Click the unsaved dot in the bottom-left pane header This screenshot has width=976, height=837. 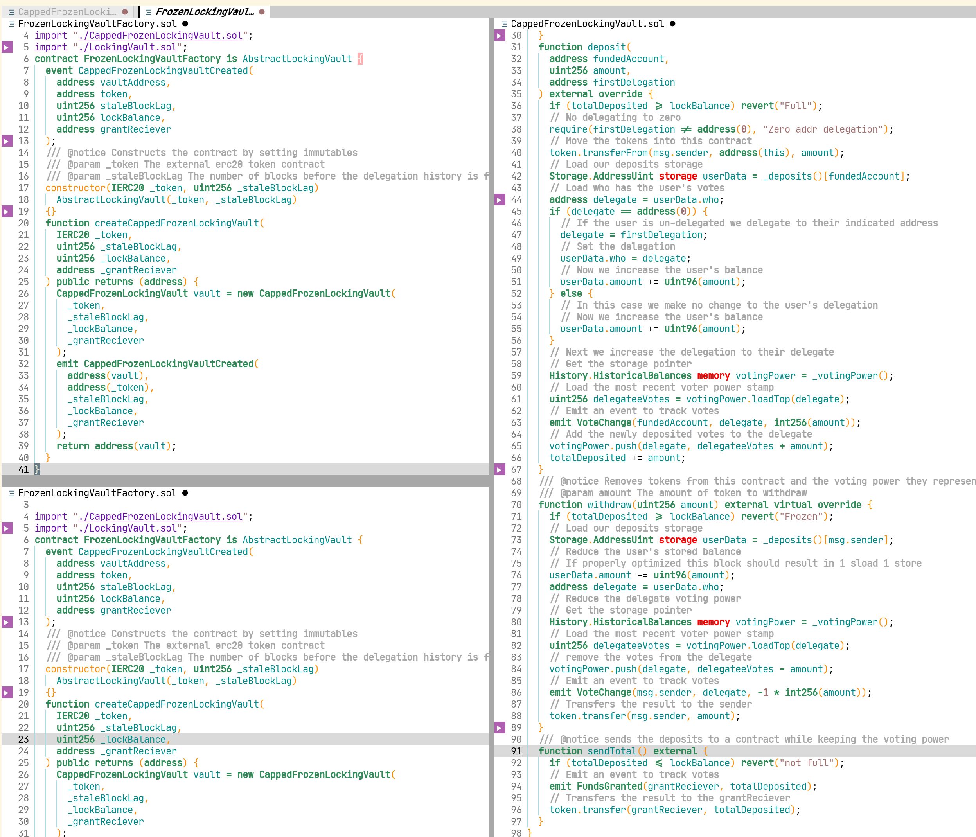pos(185,493)
